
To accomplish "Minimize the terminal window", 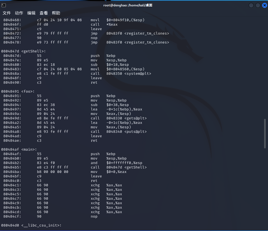I will tap(251, 5).
